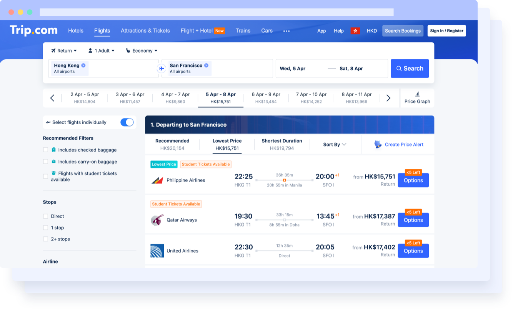Click the Manila stopover marker
Image resolution: width=513 pixels, height=310 pixels.
coord(284,180)
